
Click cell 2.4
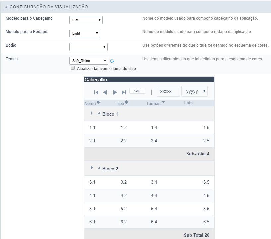[154, 141]
